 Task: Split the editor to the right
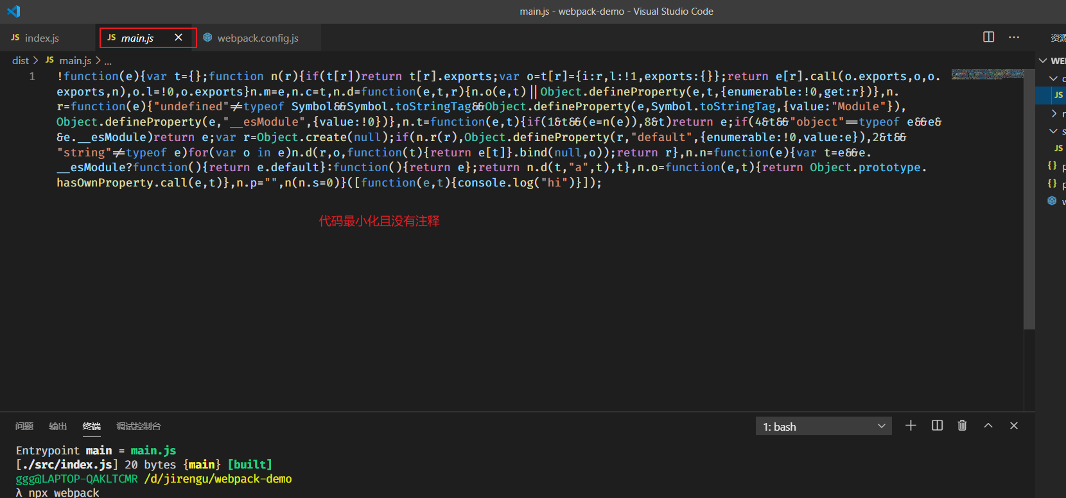coord(989,37)
